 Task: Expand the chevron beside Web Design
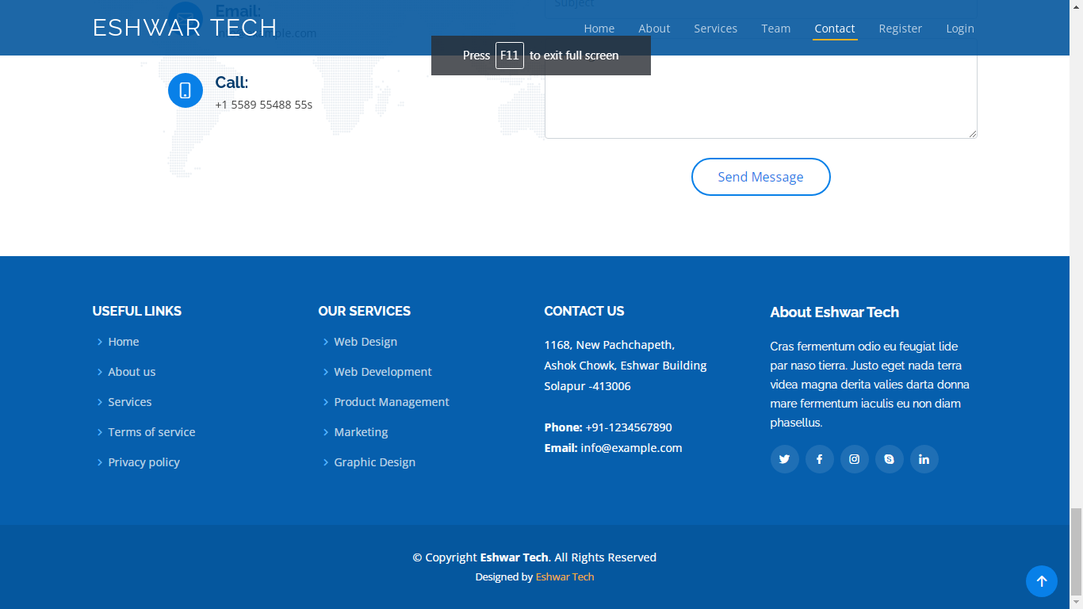coord(325,342)
